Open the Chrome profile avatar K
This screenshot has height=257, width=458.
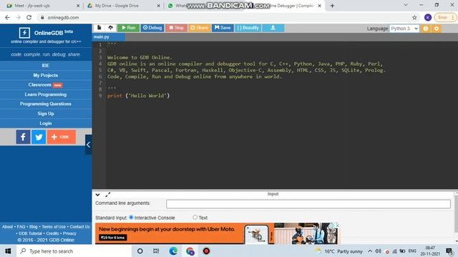428,17
